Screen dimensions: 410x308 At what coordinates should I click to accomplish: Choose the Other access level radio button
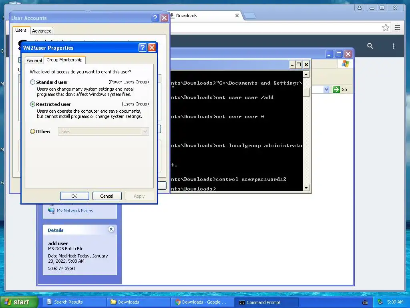32,131
